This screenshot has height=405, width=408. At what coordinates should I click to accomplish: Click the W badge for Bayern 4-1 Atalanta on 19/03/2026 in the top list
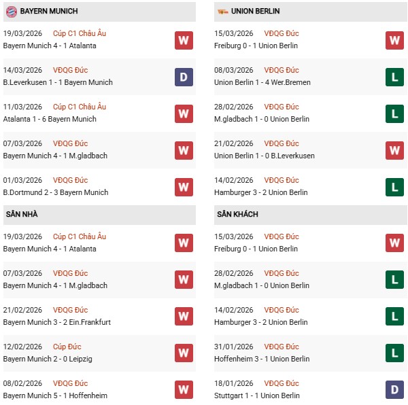(184, 40)
